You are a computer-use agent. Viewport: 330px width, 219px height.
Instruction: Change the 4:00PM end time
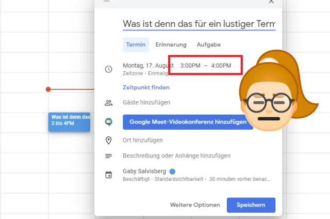(221, 66)
